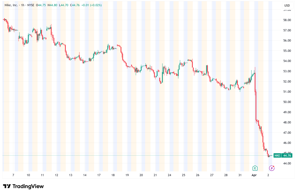Click the close value C44.76
Viewport: 297px width, 194px height.
click(x=75, y=5)
